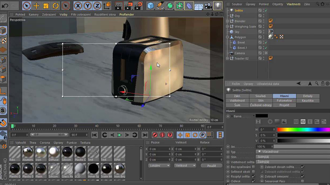Image resolution: width=330 pixels, height=185 pixels.
Task: Toggle the Zobrazit omezení checkbox
Action: (x=303, y=176)
